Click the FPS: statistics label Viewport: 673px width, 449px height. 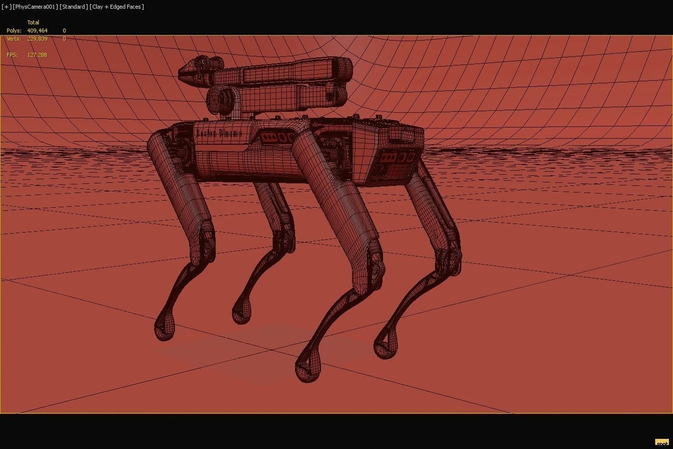click(12, 55)
